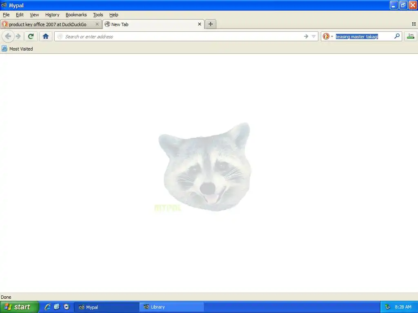
Task: Open Most Visited bookmarks folder
Action: (x=18, y=49)
